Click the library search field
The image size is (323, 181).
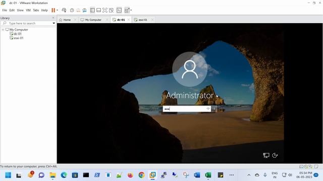[x=28, y=23]
